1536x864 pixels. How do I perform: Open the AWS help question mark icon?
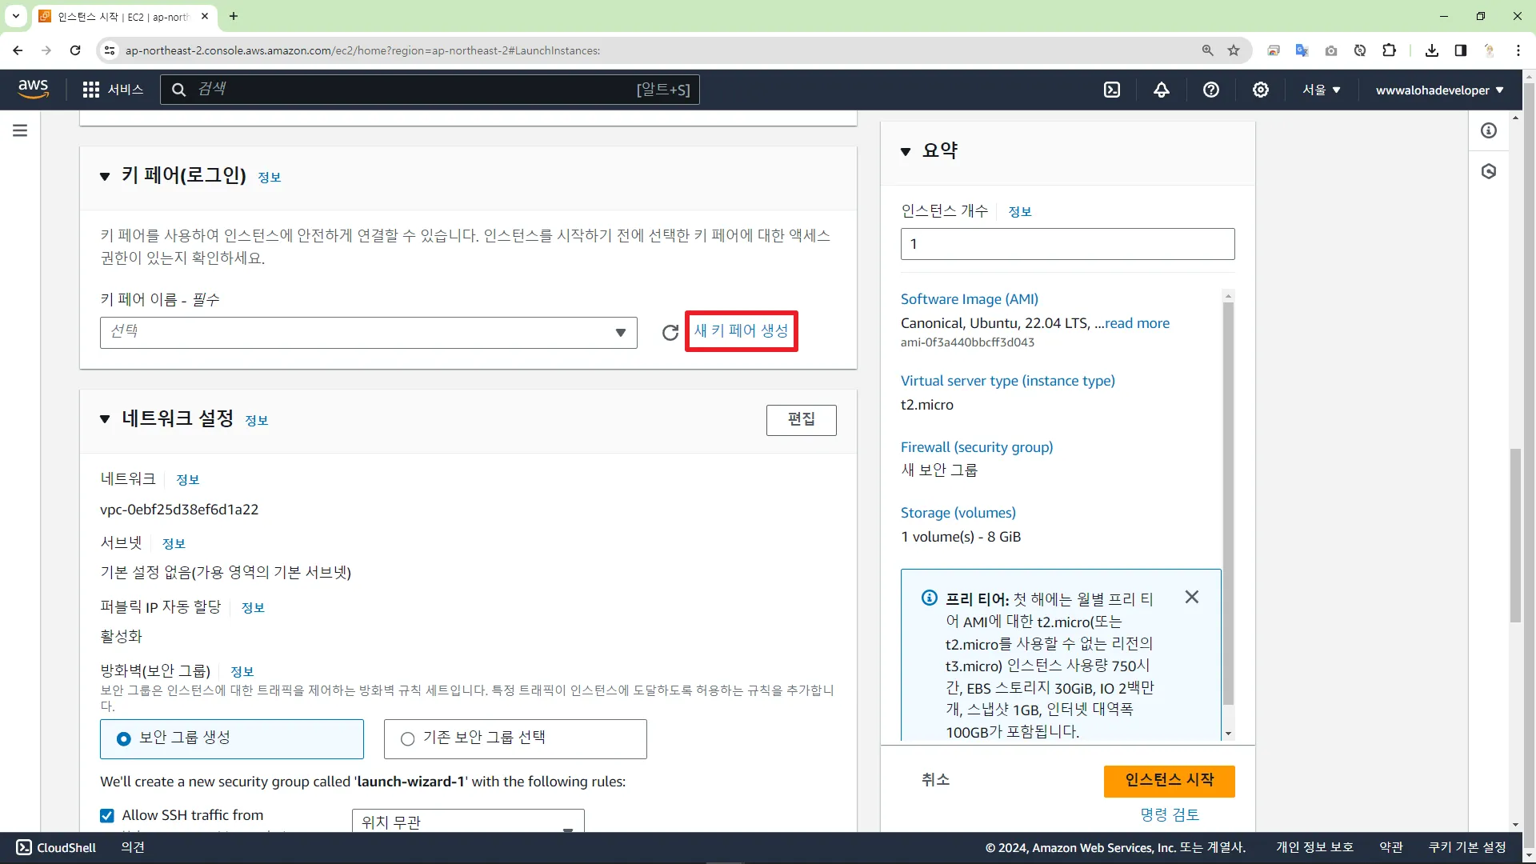[x=1211, y=90]
